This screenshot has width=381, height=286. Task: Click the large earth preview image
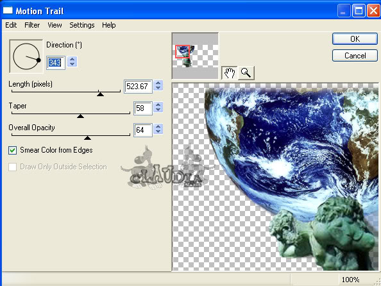click(276, 177)
